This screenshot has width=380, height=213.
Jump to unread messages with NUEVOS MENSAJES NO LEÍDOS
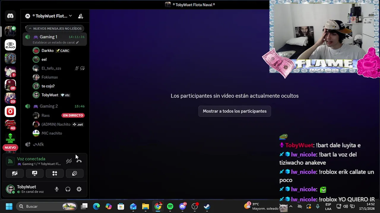tap(55, 28)
